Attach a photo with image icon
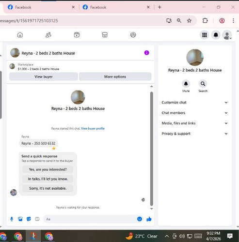Image resolution: width=239 pixels, height=242 pixels. click(20, 219)
